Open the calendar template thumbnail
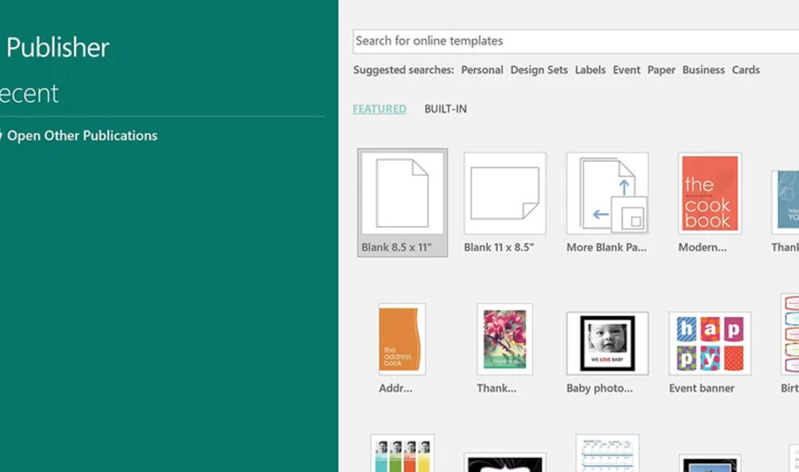Viewport: 799px width, 472px height. click(607, 453)
